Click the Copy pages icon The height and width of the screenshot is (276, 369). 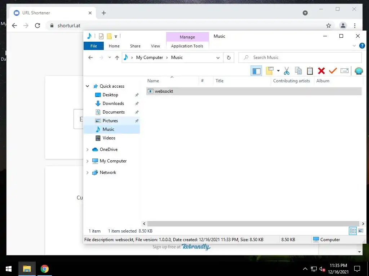(x=298, y=71)
